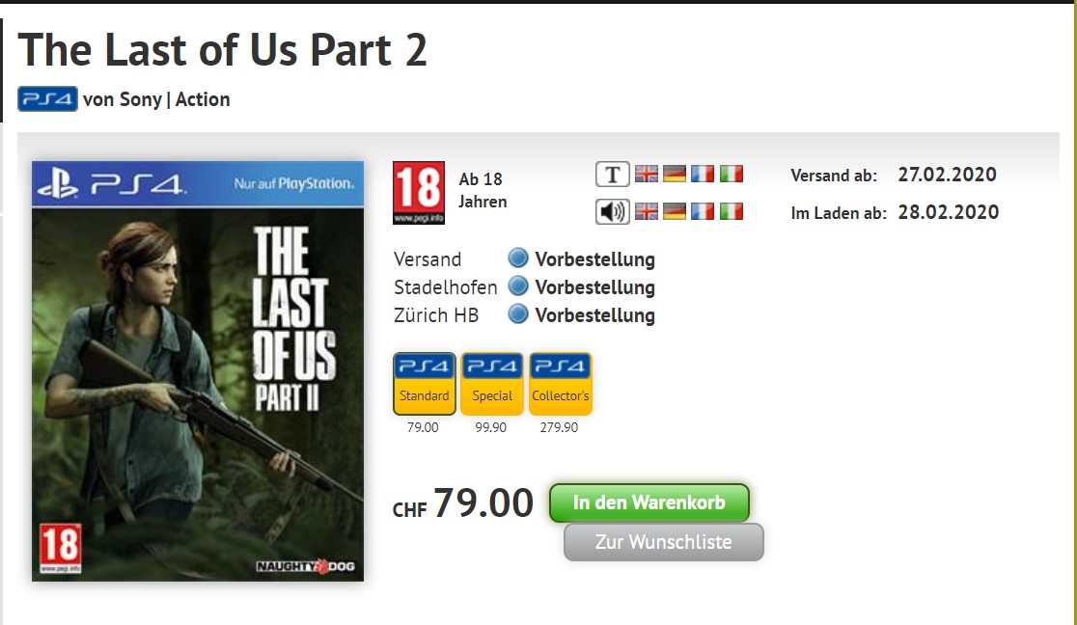Click the UK flag in text languages row
The image size is (1077, 625).
coord(647,175)
